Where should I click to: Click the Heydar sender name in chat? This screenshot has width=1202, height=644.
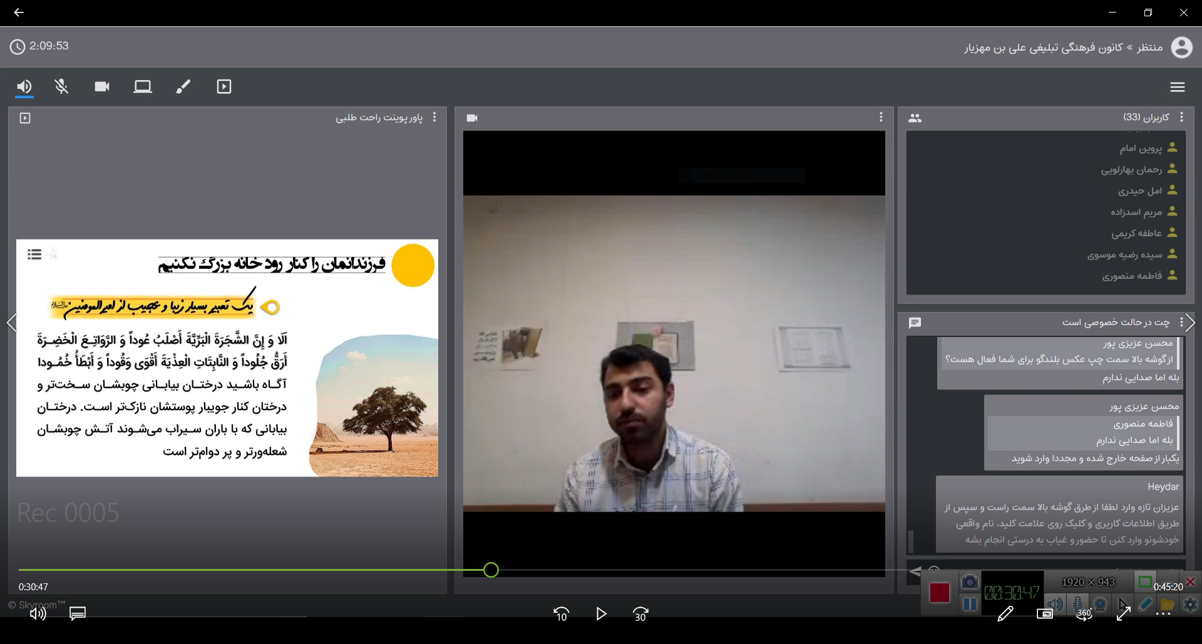(x=1163, y=487)
